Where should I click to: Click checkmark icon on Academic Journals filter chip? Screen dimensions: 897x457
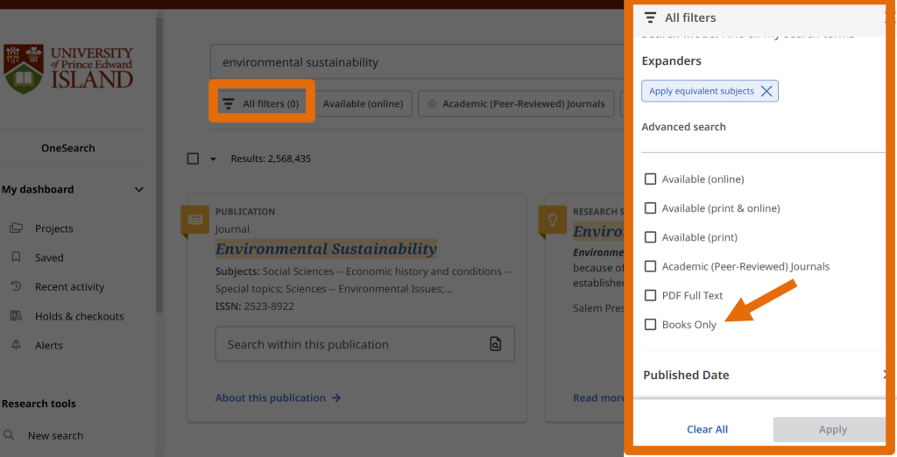pos(432,103)
